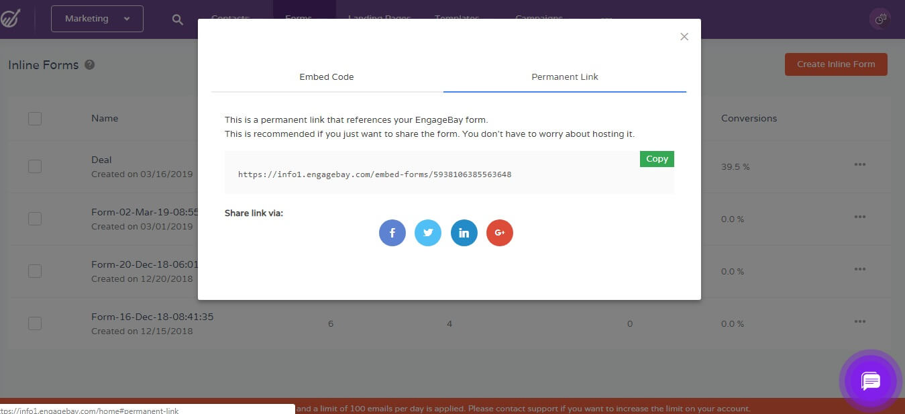Switch to the Permanent Link tab

(x=564, y=76)
